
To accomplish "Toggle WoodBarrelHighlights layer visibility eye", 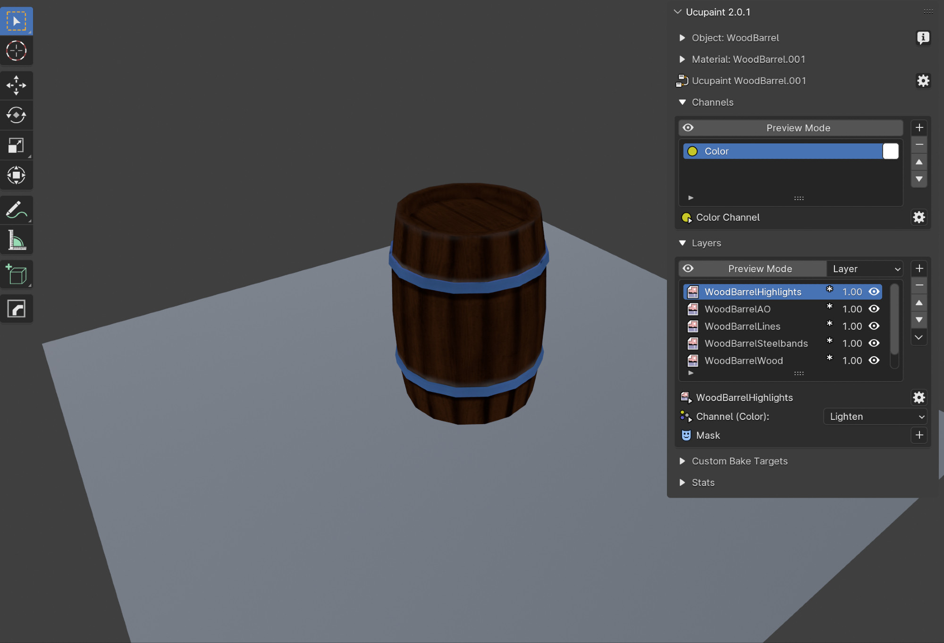I will pos(874,292).
